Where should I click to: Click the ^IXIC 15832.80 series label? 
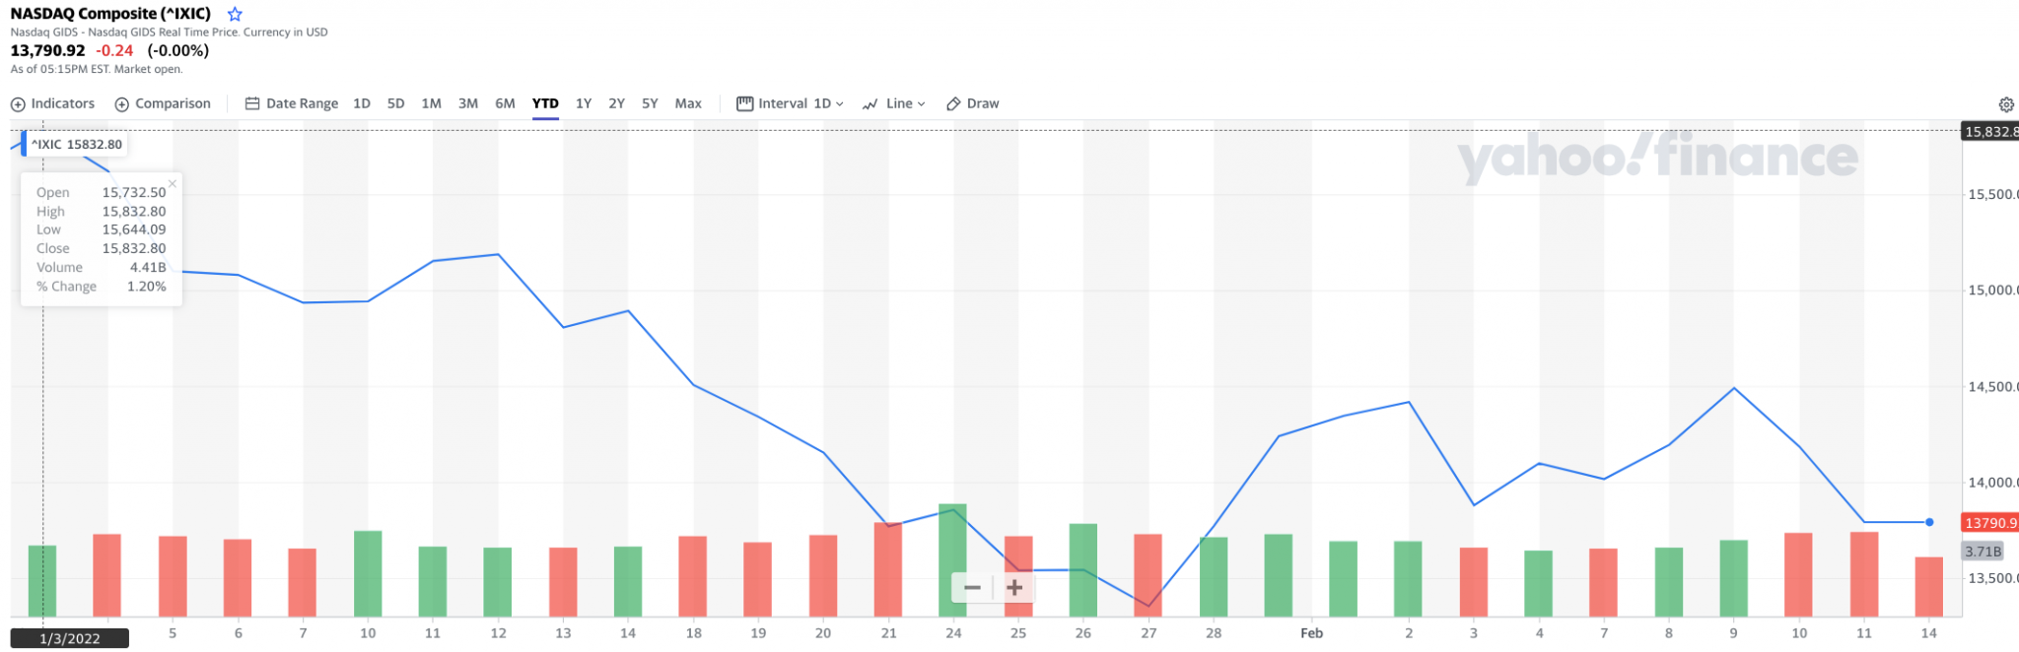click(x=77, y=145)
